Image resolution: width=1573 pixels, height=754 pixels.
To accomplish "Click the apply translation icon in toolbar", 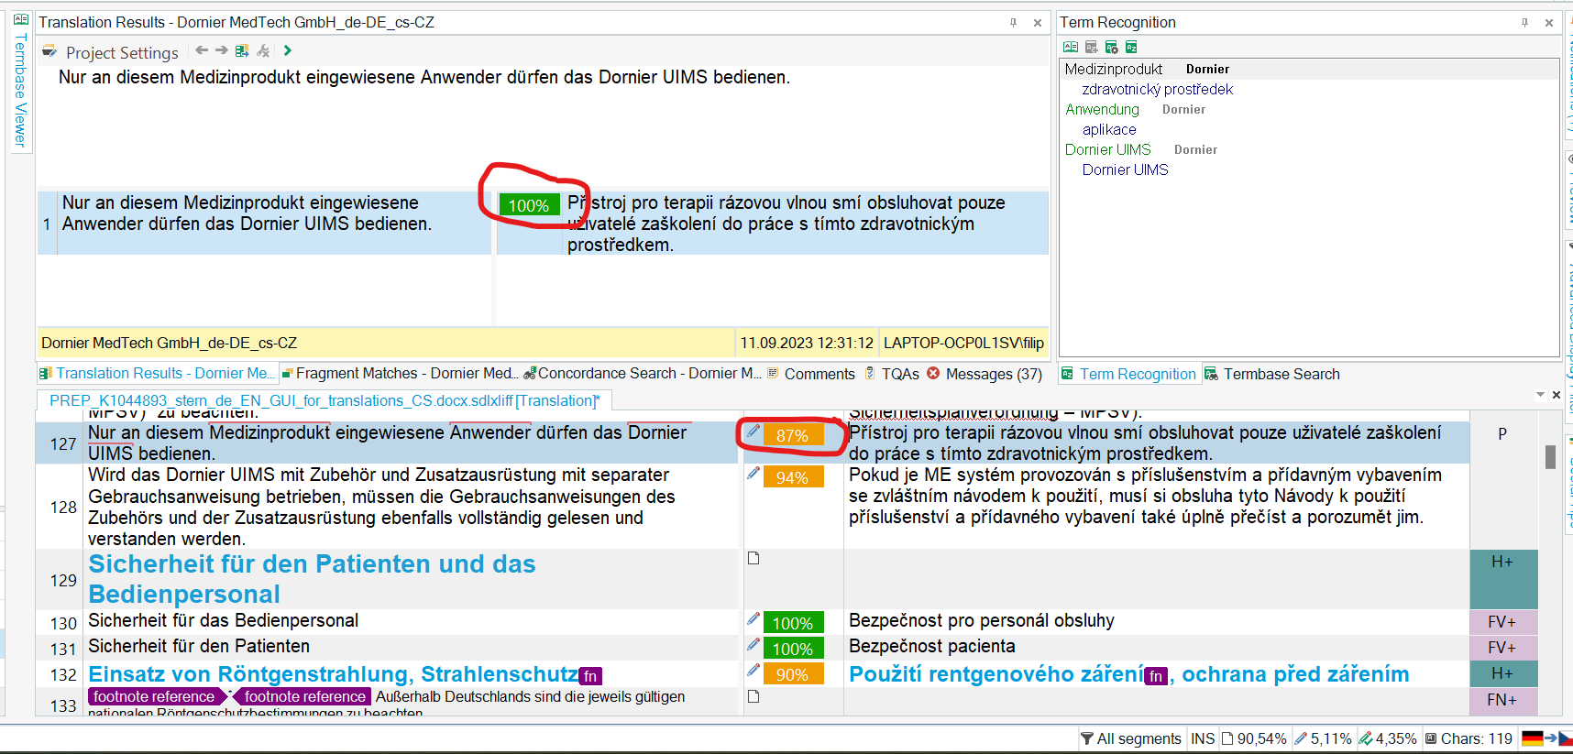I will pyautogui.click(x=242, y=51).
